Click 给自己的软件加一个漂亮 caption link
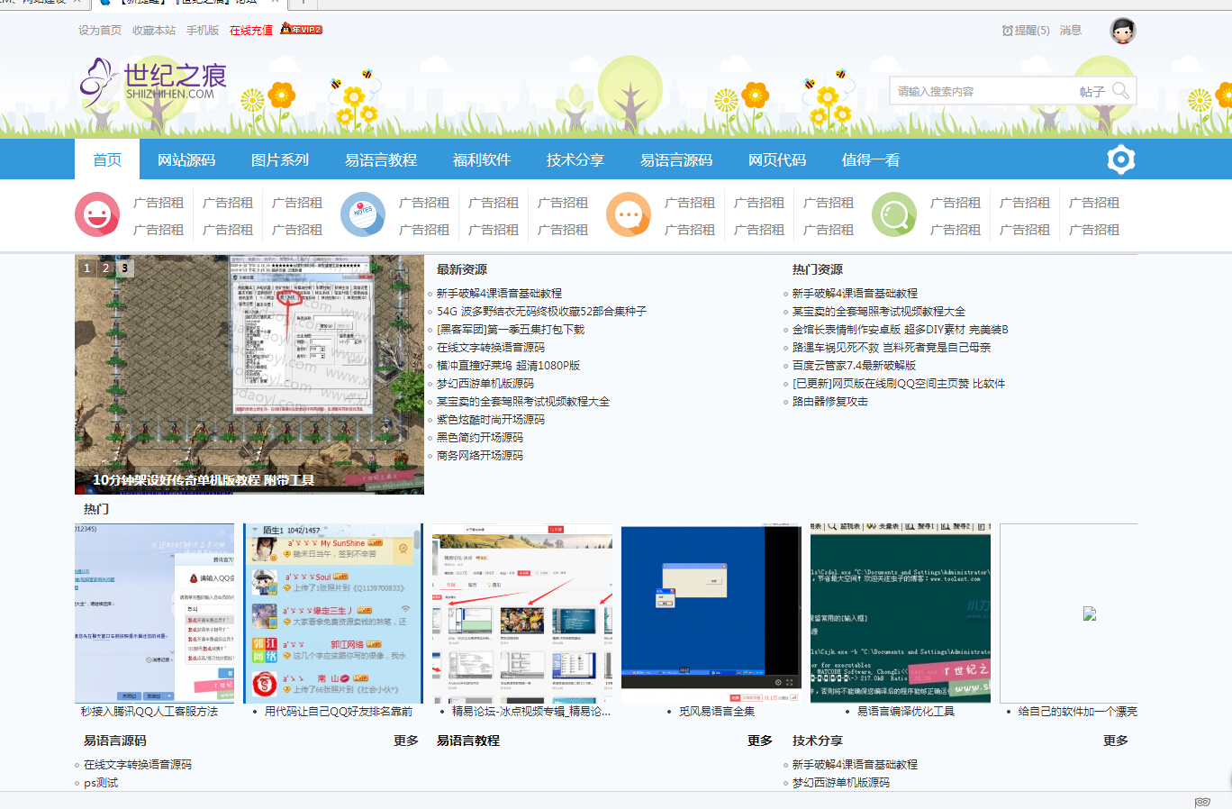This screenshot has width=1232, height=809. [1077, 711]
